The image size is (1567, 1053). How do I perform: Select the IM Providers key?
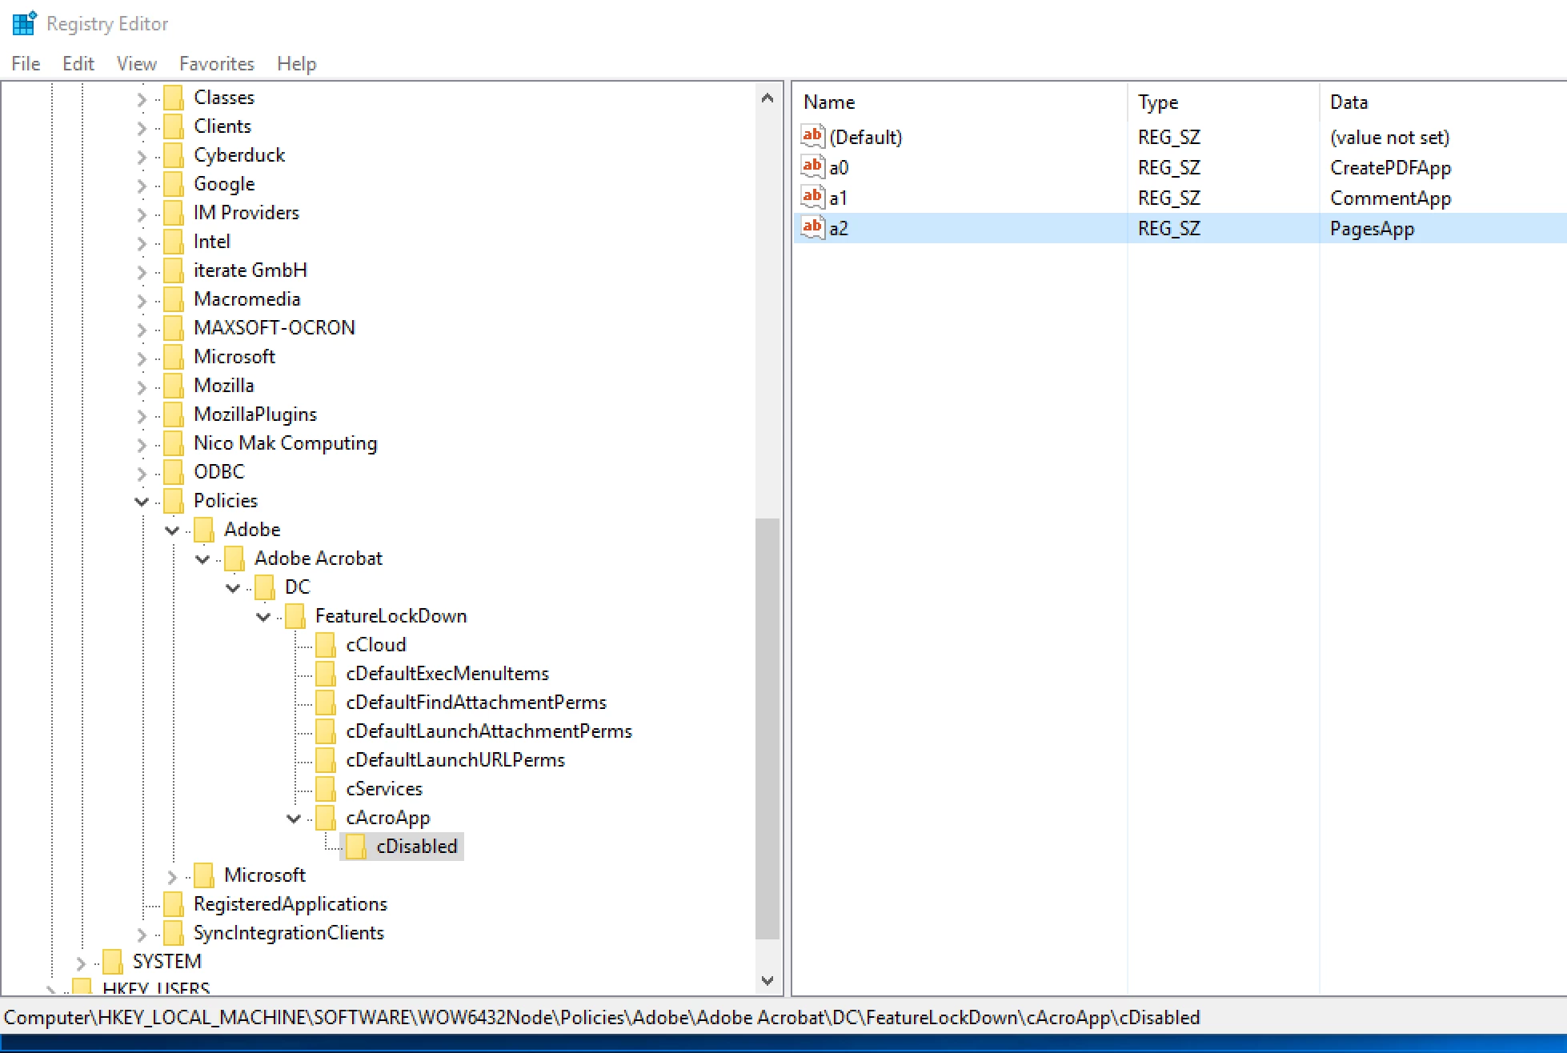[x=246, y=213]
